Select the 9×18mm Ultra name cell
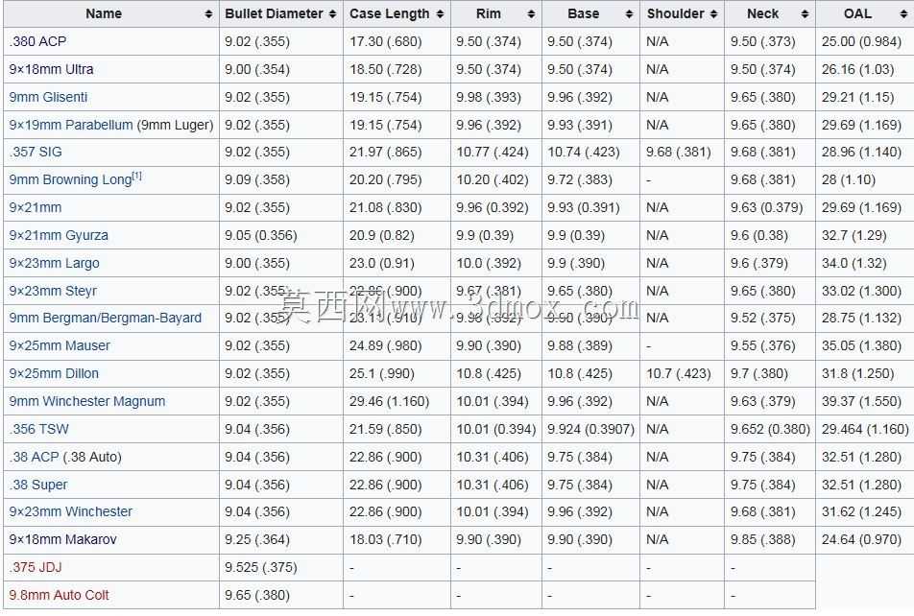 (x=111, y=69)
